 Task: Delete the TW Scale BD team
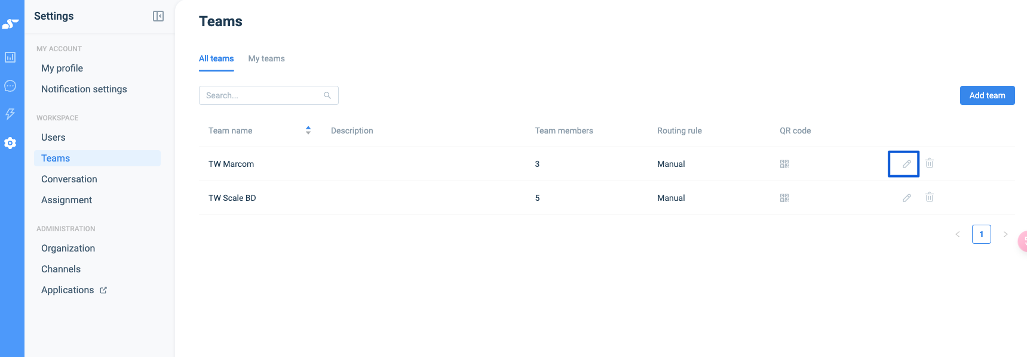point(930,197)
